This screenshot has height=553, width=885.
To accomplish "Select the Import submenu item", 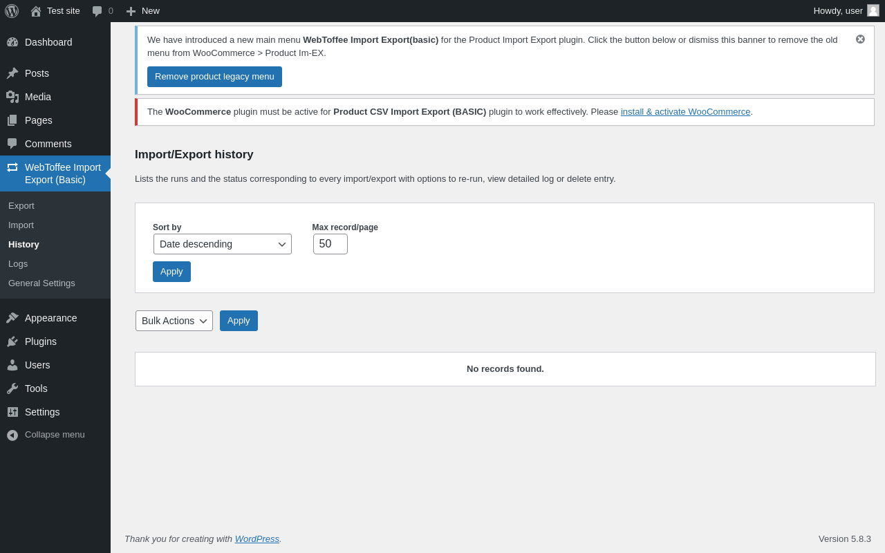I will click(x=21, y=225).
